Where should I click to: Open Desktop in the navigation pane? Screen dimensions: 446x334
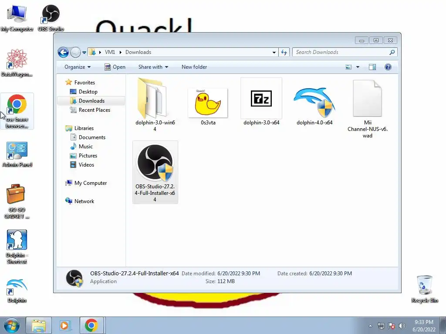click(88, 92)
